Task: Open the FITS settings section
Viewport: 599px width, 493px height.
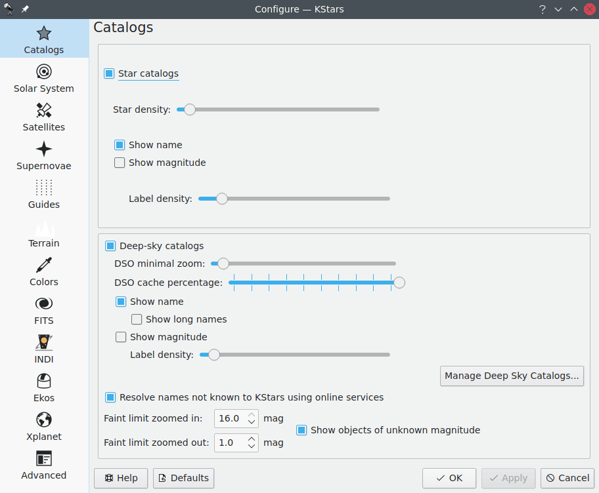Action: tap(43, 309)
